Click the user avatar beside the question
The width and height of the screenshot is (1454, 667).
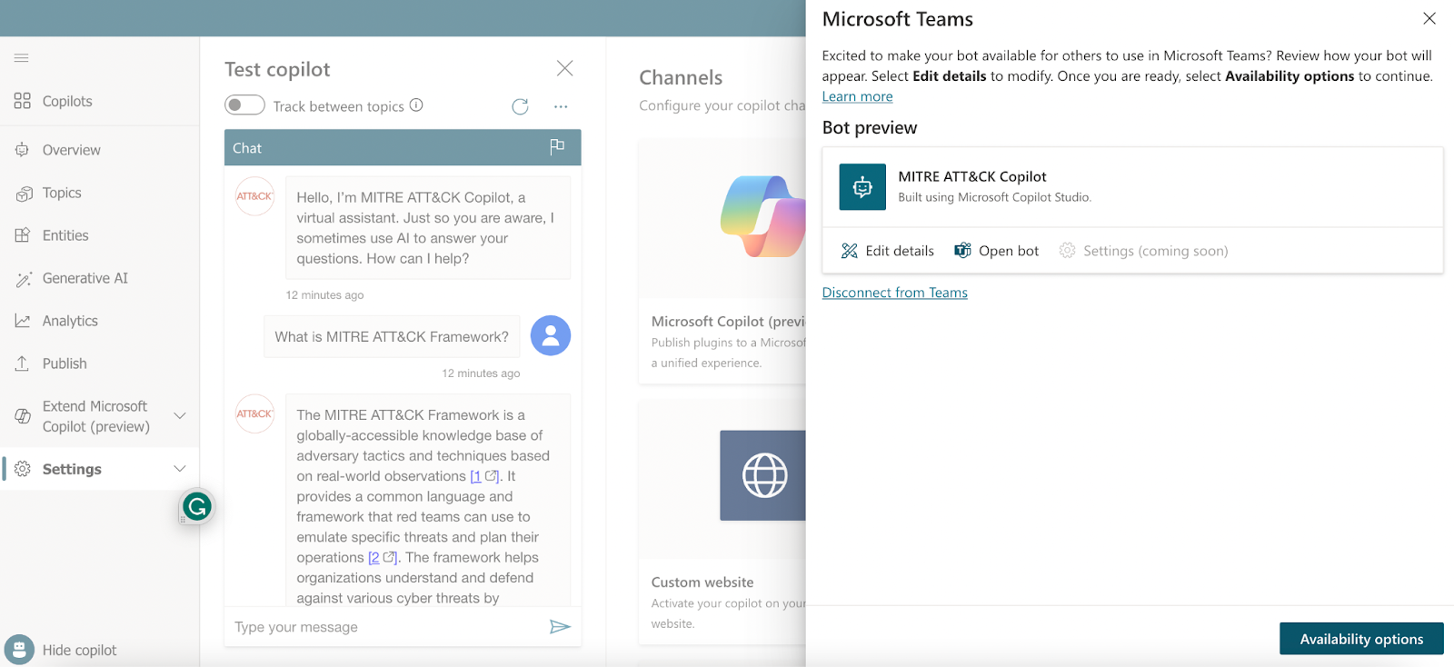point(551,335)
